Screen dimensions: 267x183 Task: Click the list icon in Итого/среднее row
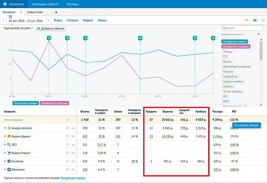click(x=68, y=120)
